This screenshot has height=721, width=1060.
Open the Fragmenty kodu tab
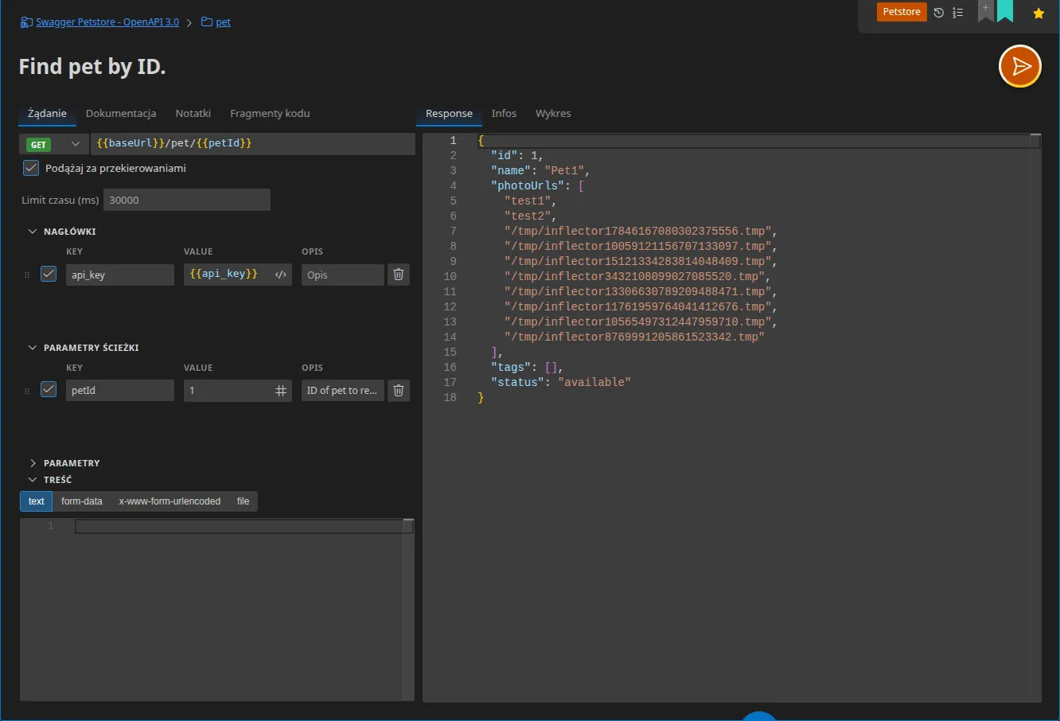[270, 114]
